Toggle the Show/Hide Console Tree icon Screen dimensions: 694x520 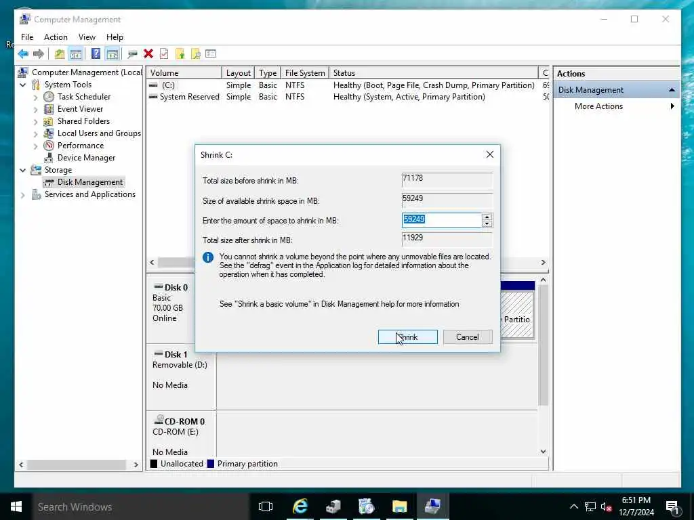[x=76, y=54]
